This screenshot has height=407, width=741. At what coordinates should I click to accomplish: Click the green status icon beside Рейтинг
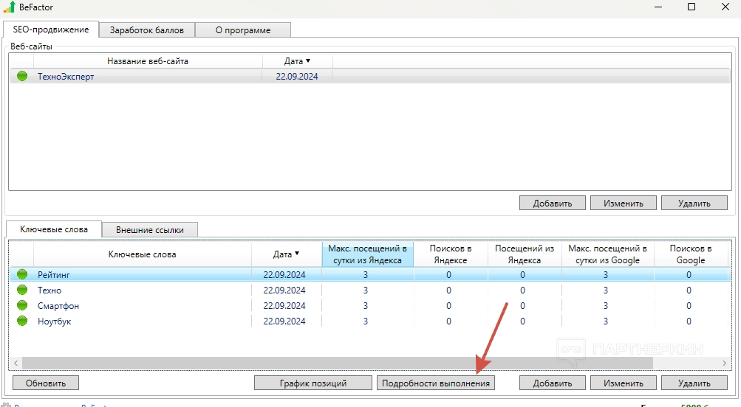(22, 275)
